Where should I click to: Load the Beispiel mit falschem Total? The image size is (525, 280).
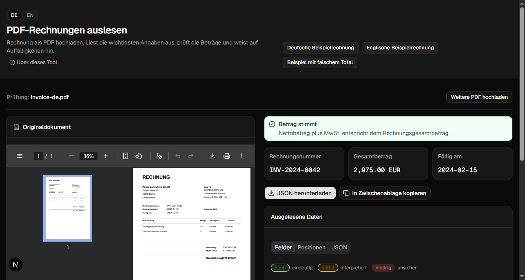click(x=320, y=62)
